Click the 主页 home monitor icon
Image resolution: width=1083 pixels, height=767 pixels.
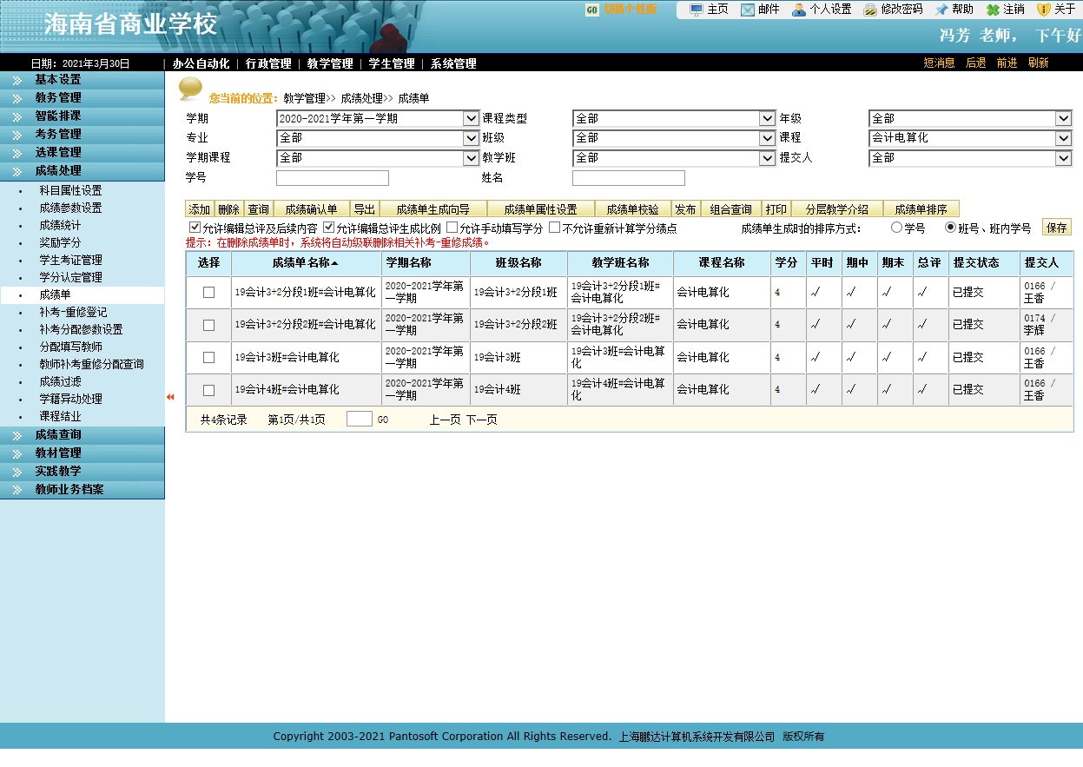[x=697, y=10]
